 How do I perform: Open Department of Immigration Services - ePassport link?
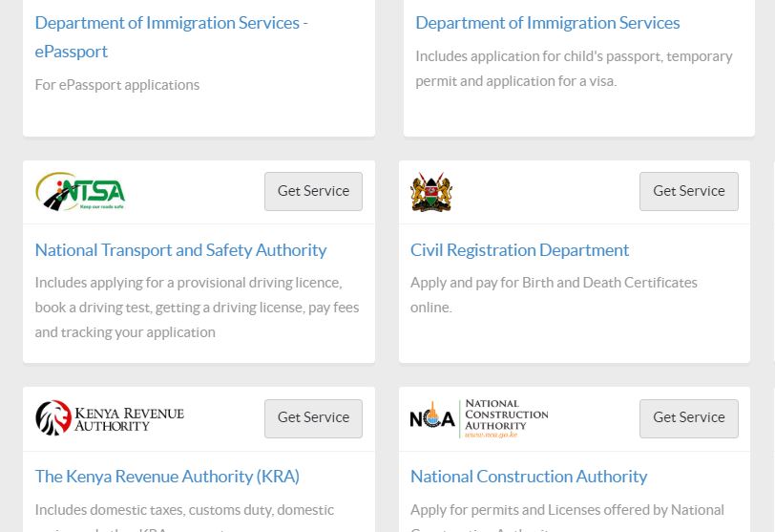click(171, 37)
